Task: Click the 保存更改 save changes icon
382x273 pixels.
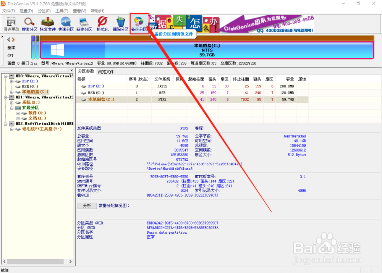Action: click(x=11, y=24)
